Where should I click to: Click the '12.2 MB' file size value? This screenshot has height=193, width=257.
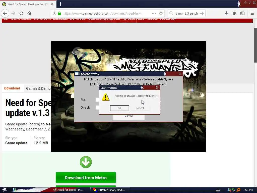[41, 143]
